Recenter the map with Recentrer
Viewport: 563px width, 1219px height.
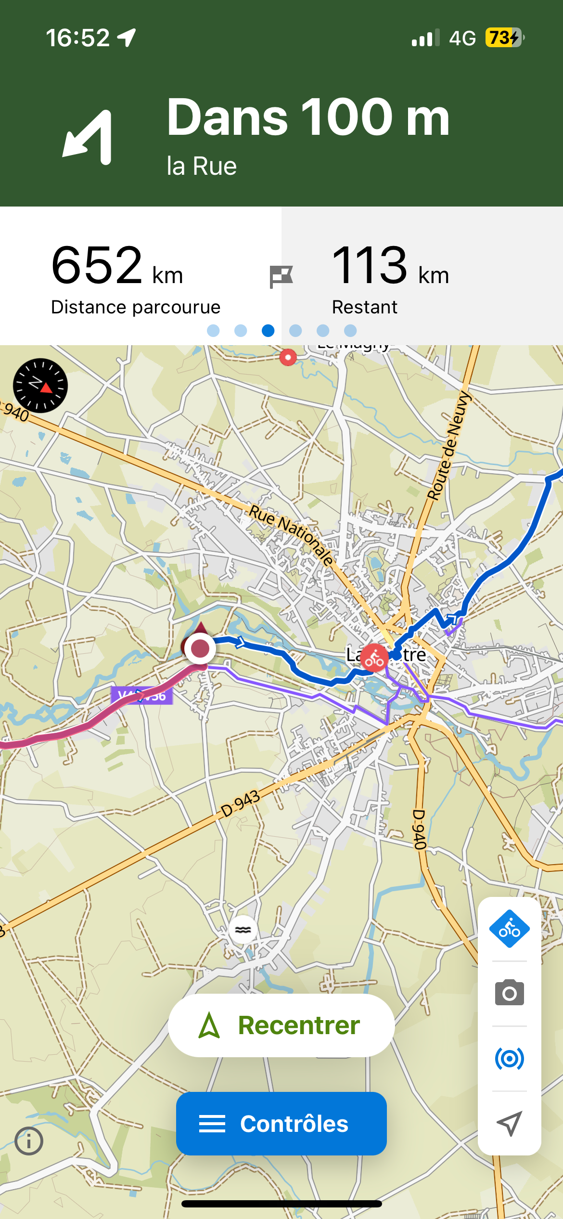coord(281,1025)
